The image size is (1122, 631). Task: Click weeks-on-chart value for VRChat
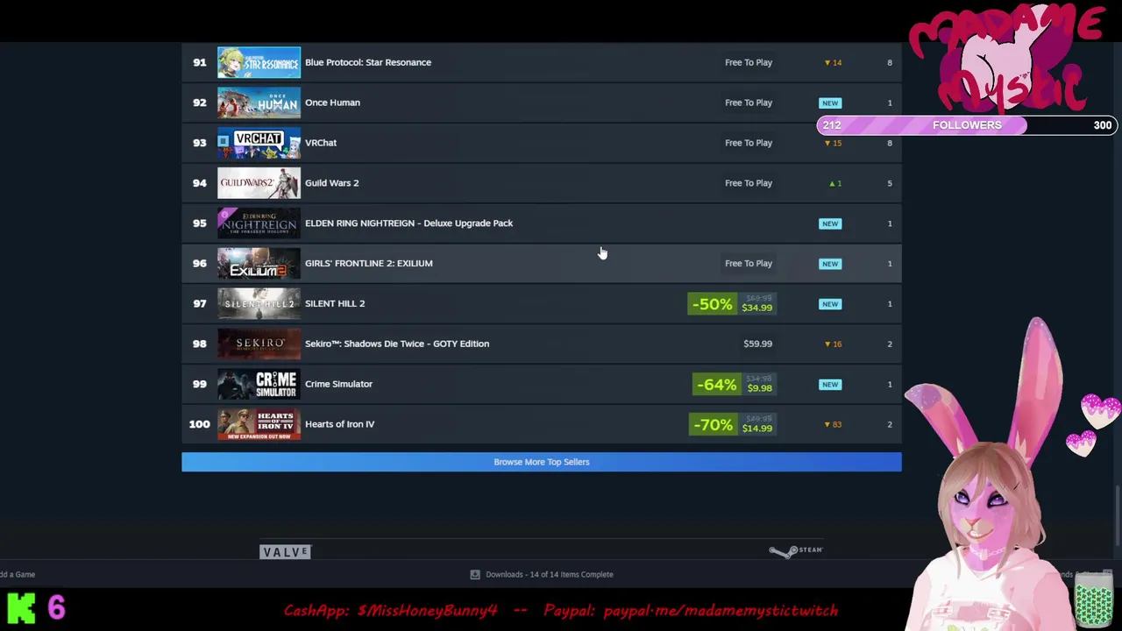pos(889,143)
